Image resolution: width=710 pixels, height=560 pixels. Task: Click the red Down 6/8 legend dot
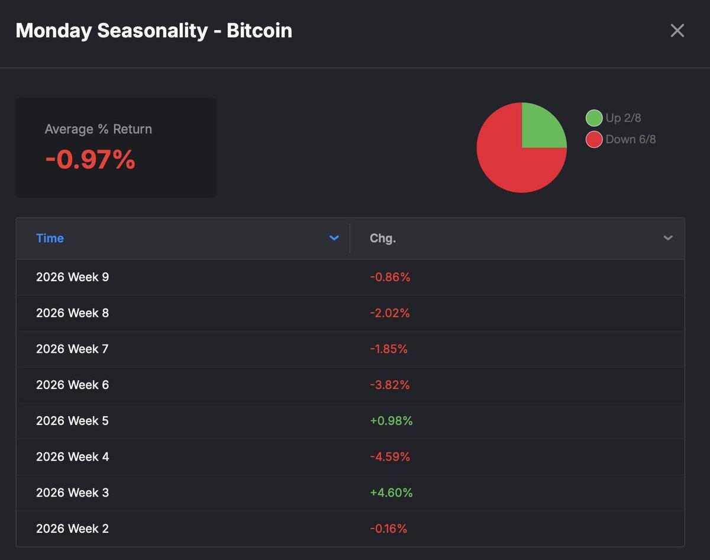tap(593, 139)
